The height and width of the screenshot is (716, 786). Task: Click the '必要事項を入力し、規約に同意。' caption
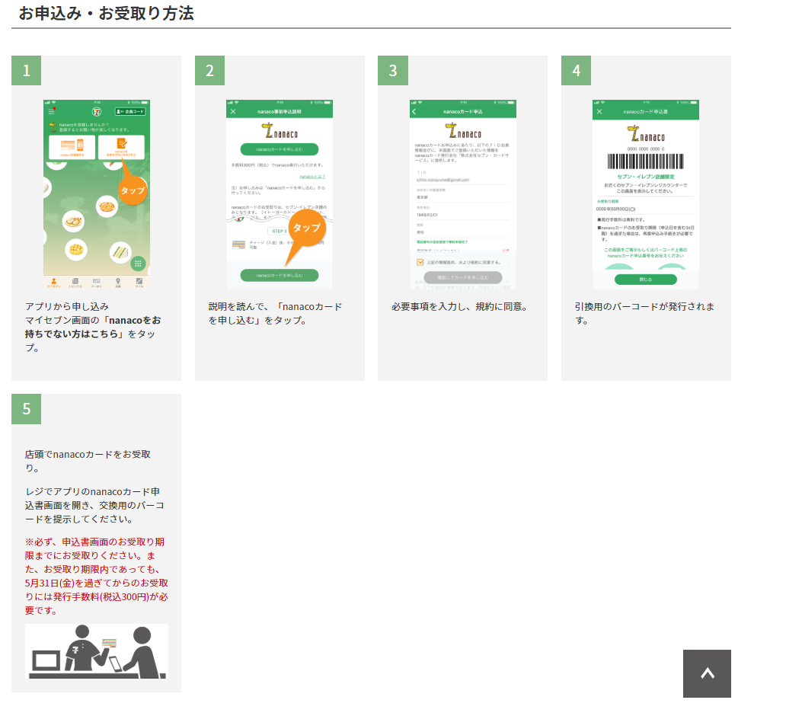click(x=460, y=306)
